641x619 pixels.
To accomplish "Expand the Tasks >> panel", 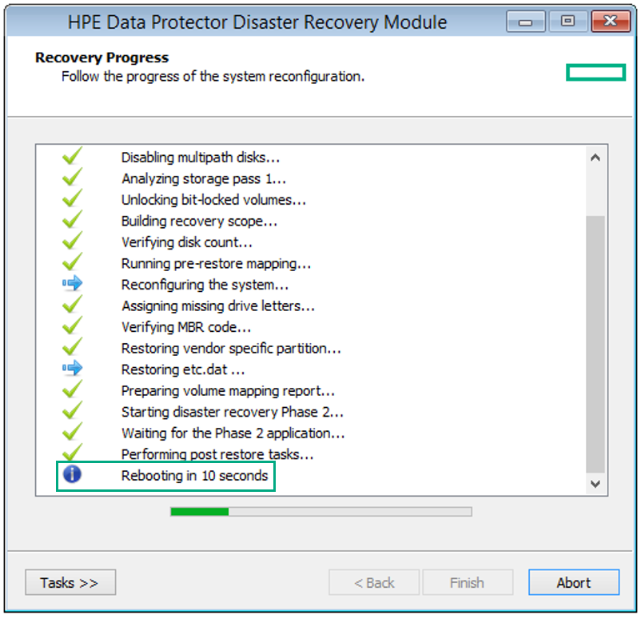I will click(x=70, y=582).
